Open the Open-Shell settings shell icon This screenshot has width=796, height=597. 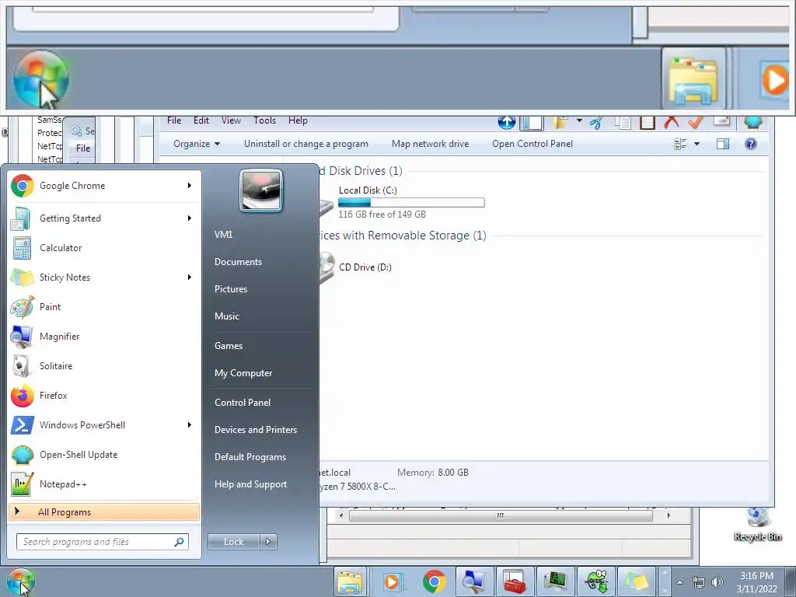tap(753, 122)
